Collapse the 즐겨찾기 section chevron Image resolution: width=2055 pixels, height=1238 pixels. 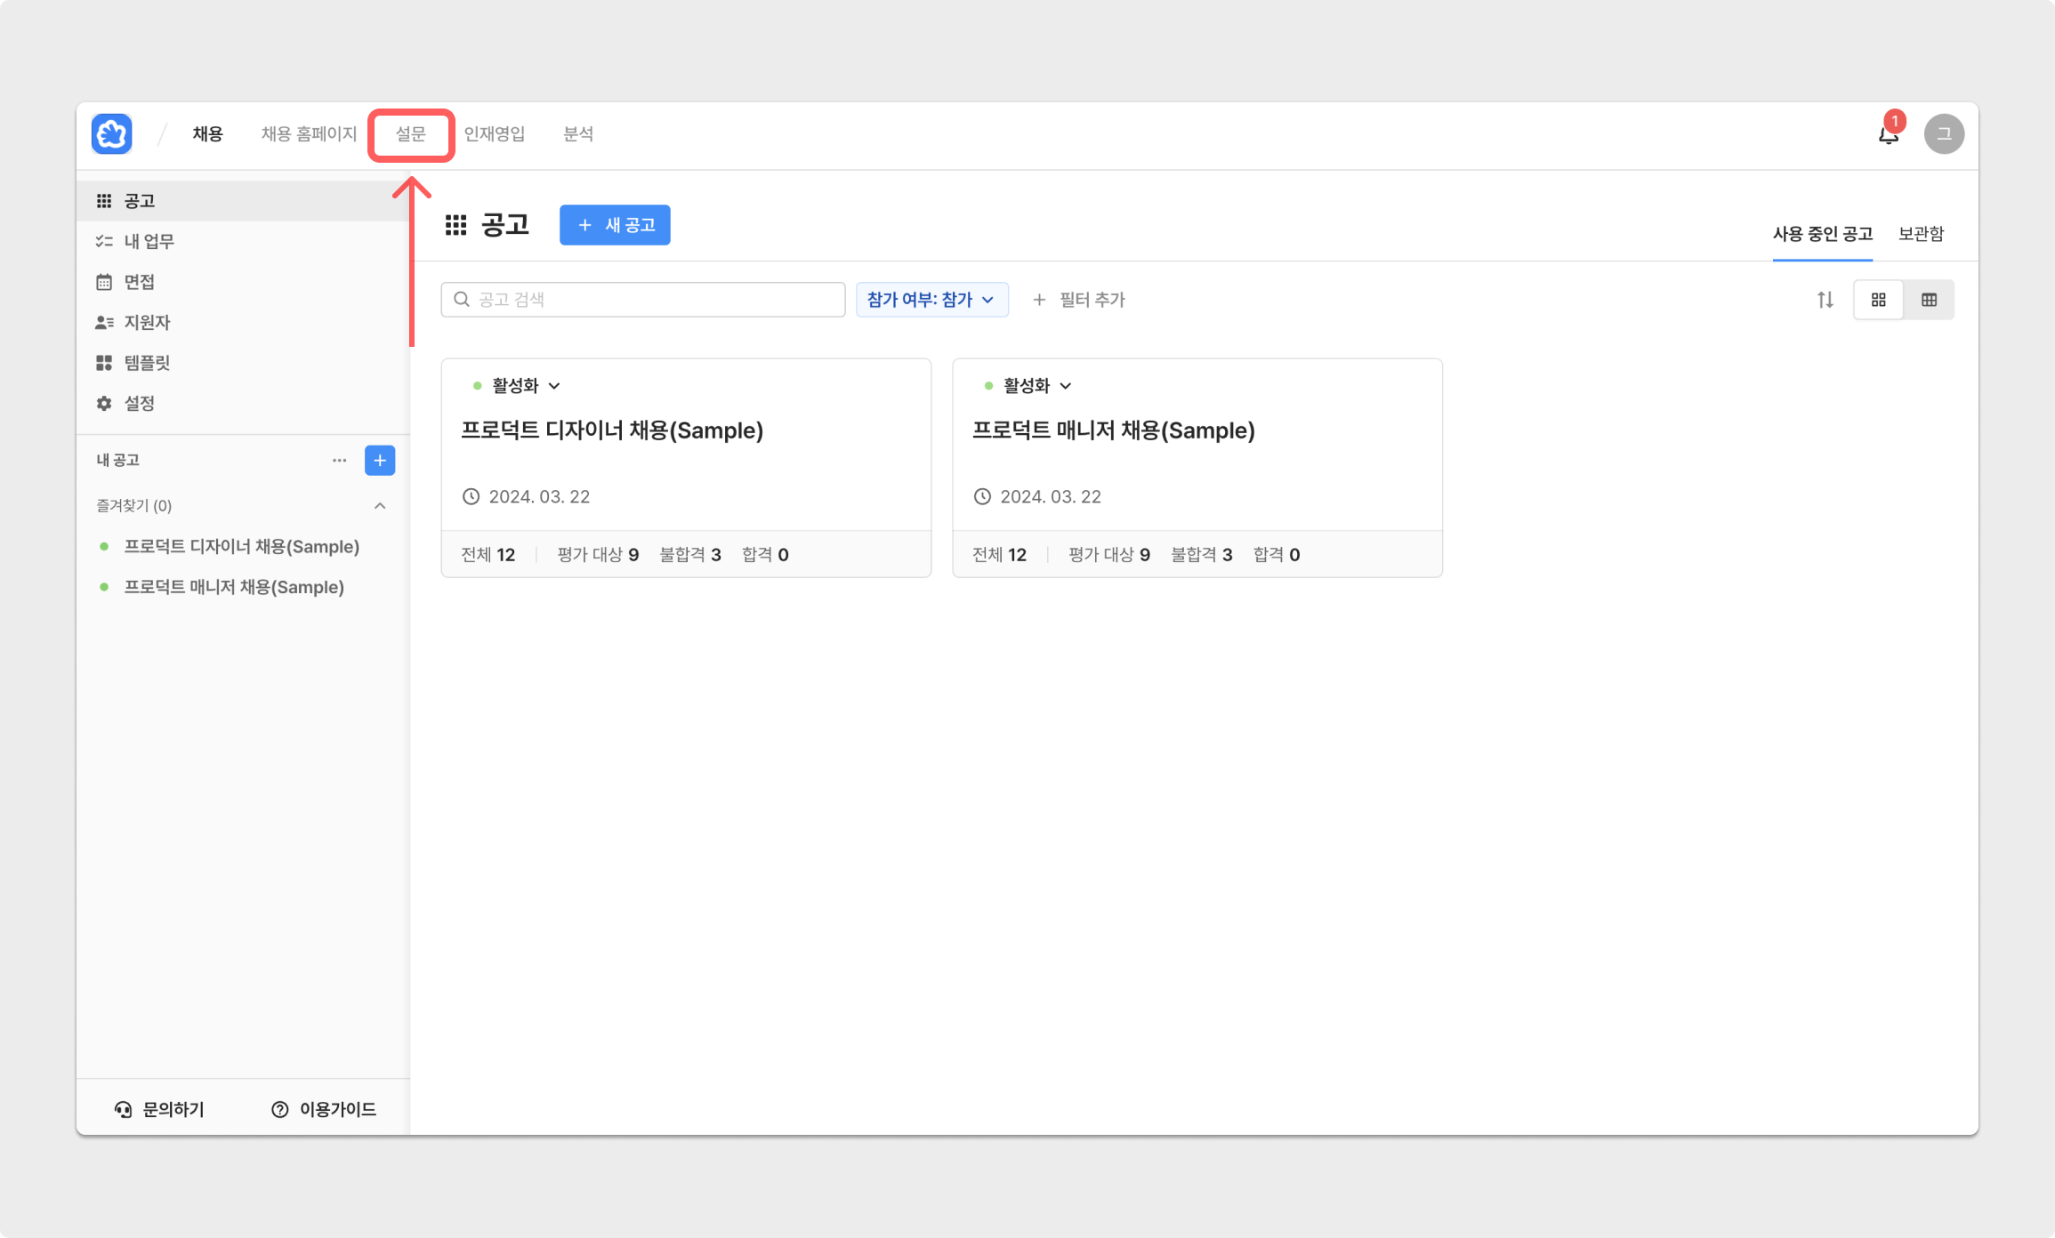[380, 506]
